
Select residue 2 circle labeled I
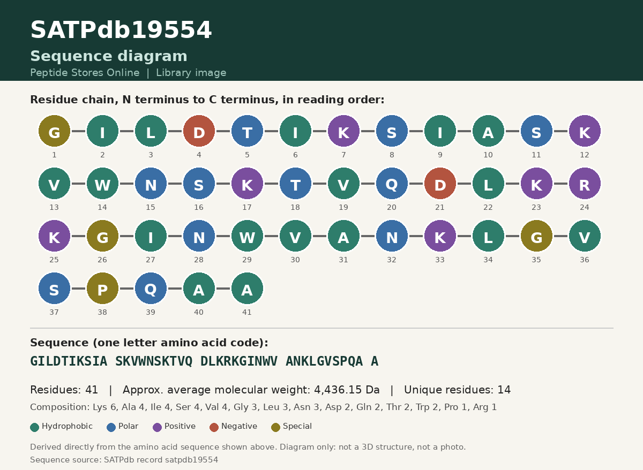102,131
